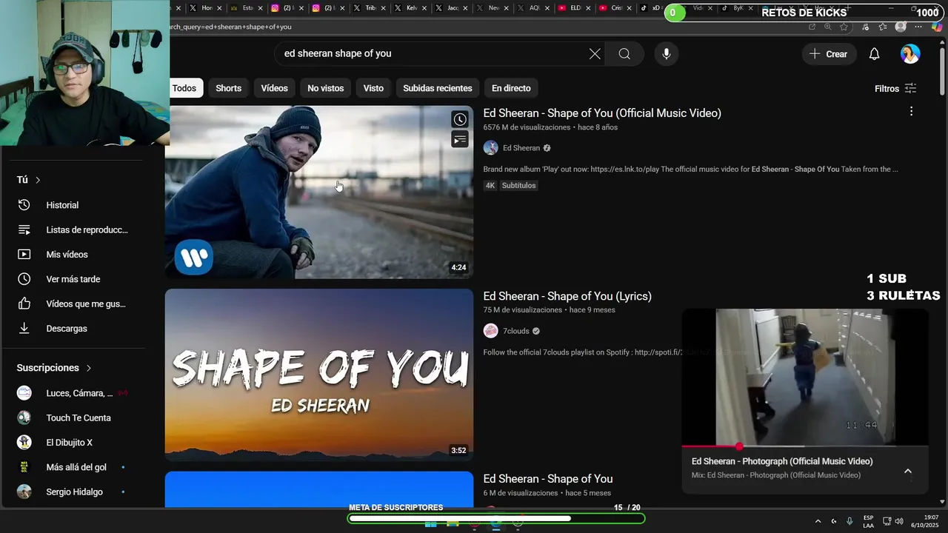This screenshot has height=533, width=948.
Task: Clear the YouTube search box text
Action: [595, 53]
